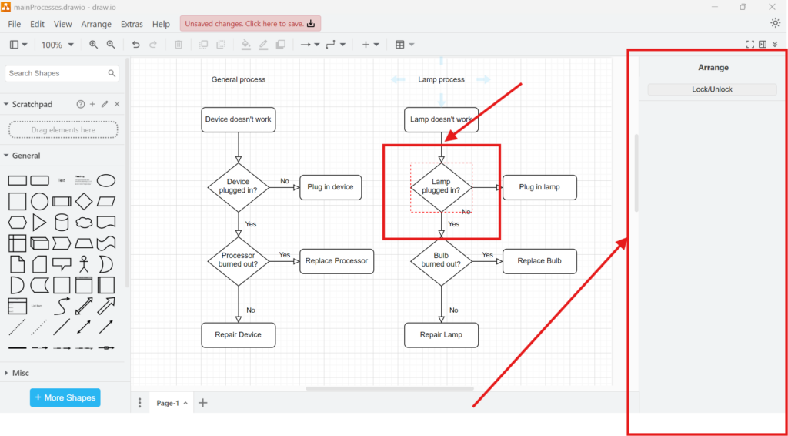
Task: Open Scratchpad help question mark
Action: click(x=80, y=104)
